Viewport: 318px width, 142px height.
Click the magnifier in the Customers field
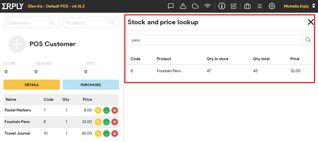(x=52, y=22)
